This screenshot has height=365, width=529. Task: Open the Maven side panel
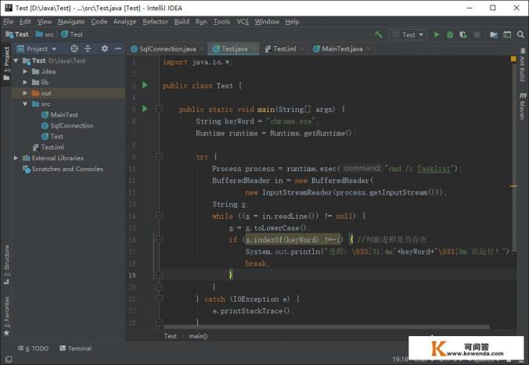click(x=522, y=106)
